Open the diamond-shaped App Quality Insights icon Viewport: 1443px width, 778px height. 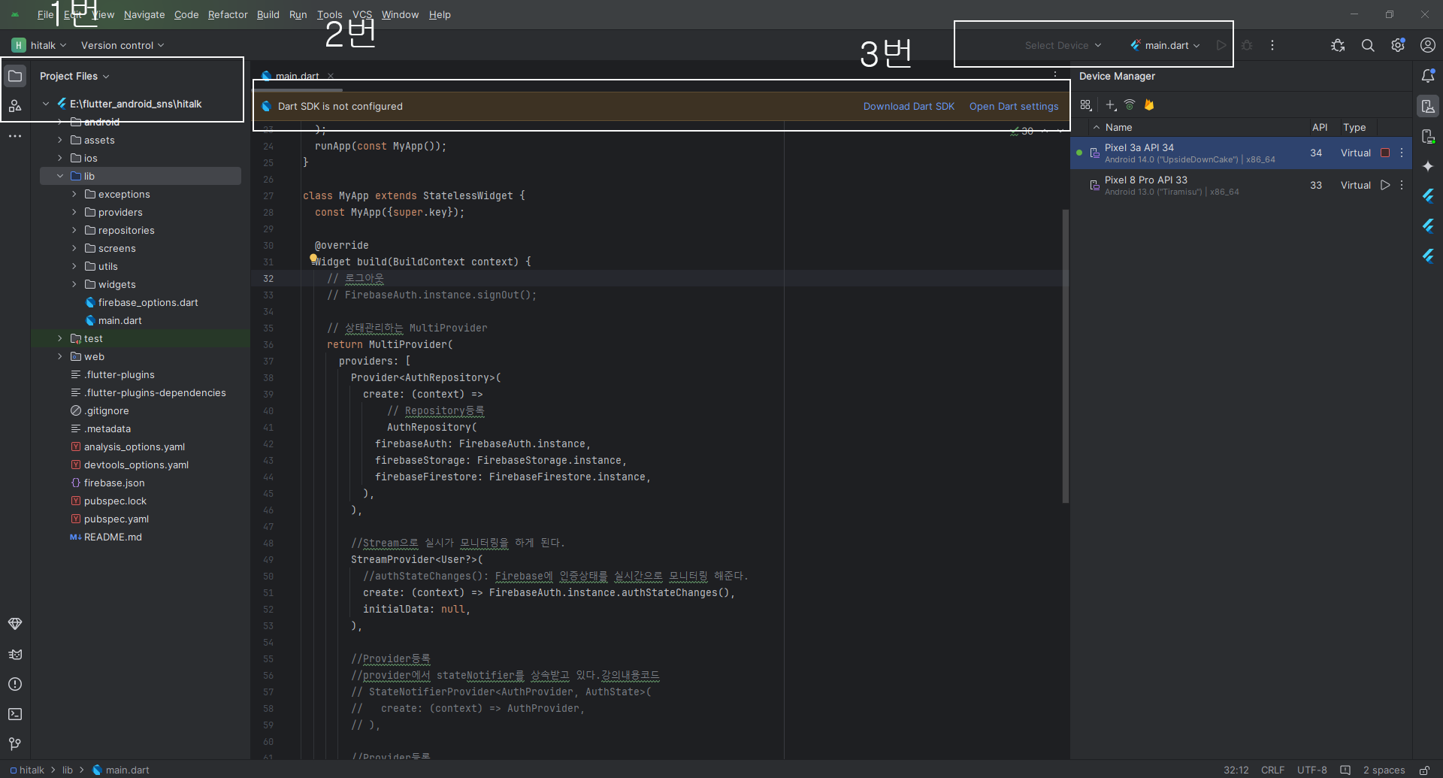point(15,624)
